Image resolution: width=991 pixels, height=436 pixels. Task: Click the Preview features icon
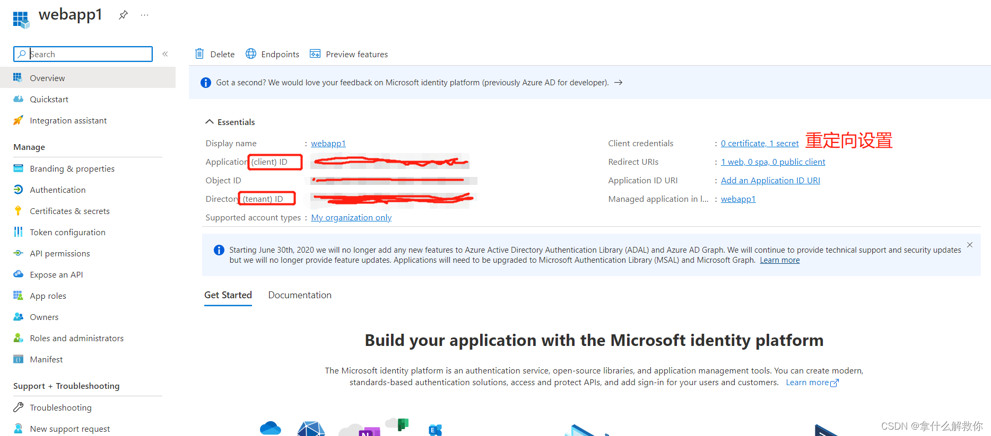(315, 54)
